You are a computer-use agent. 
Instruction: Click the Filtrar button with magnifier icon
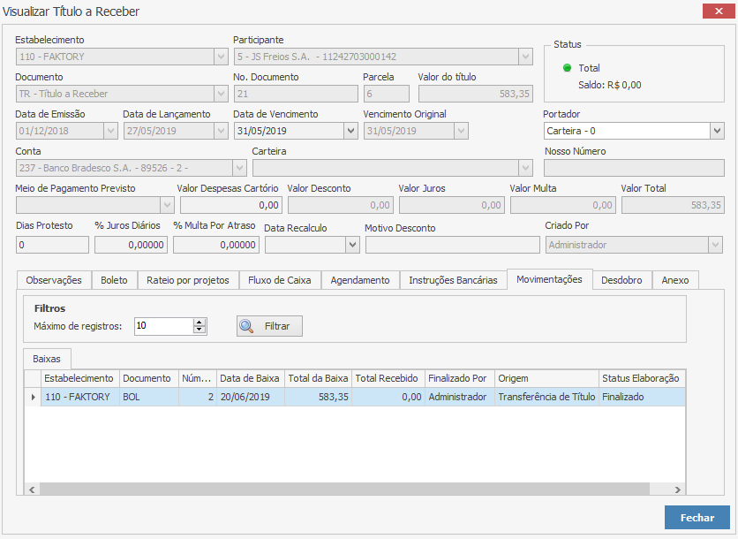click(x=269, y=326)
